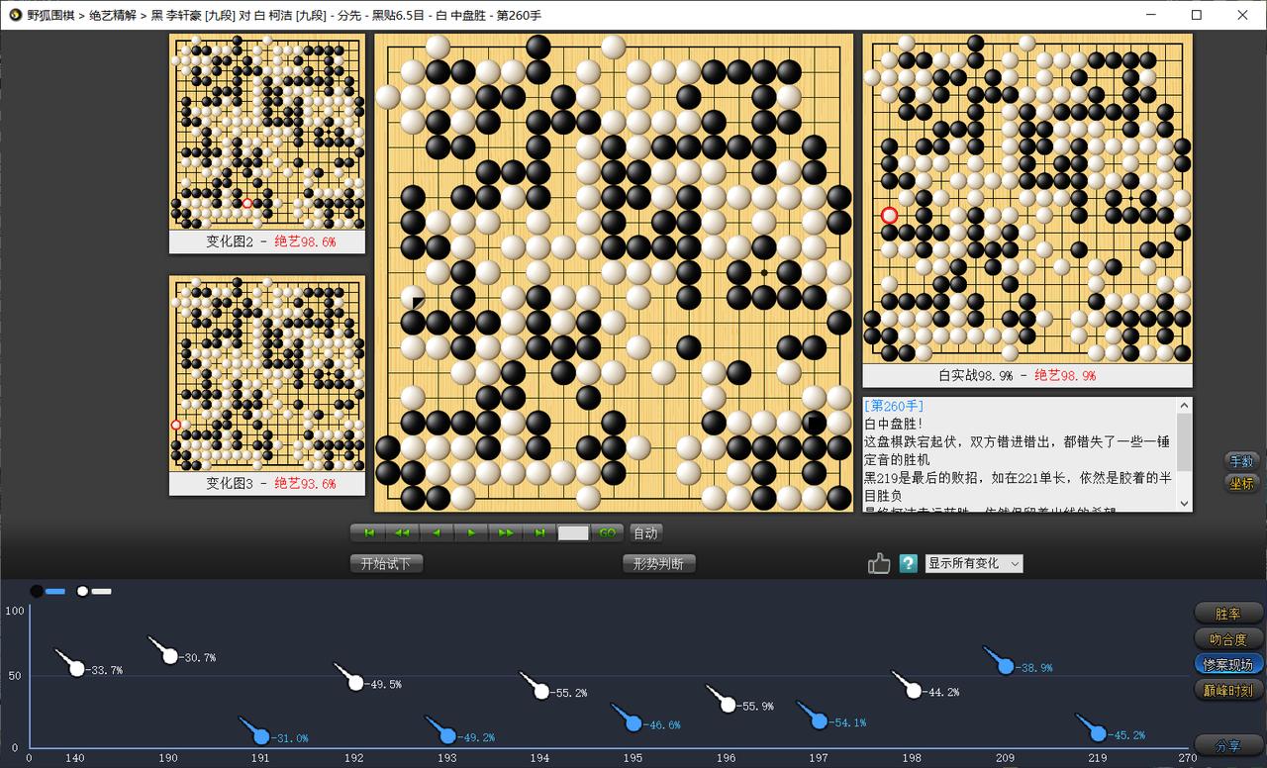Click the 变化图2 - 绝艺98.6% label
The width and height of the screenshot is (1267, 768).
(x=270, y=241)
